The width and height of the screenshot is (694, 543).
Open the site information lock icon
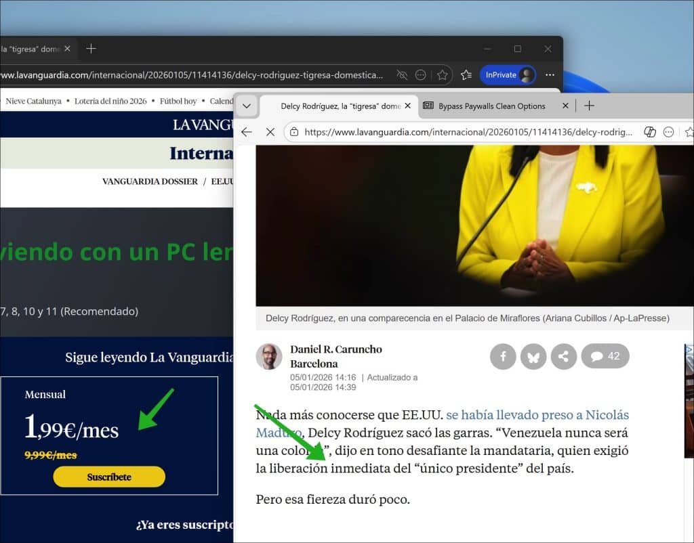pyautogui.click(x=294, y=133)
